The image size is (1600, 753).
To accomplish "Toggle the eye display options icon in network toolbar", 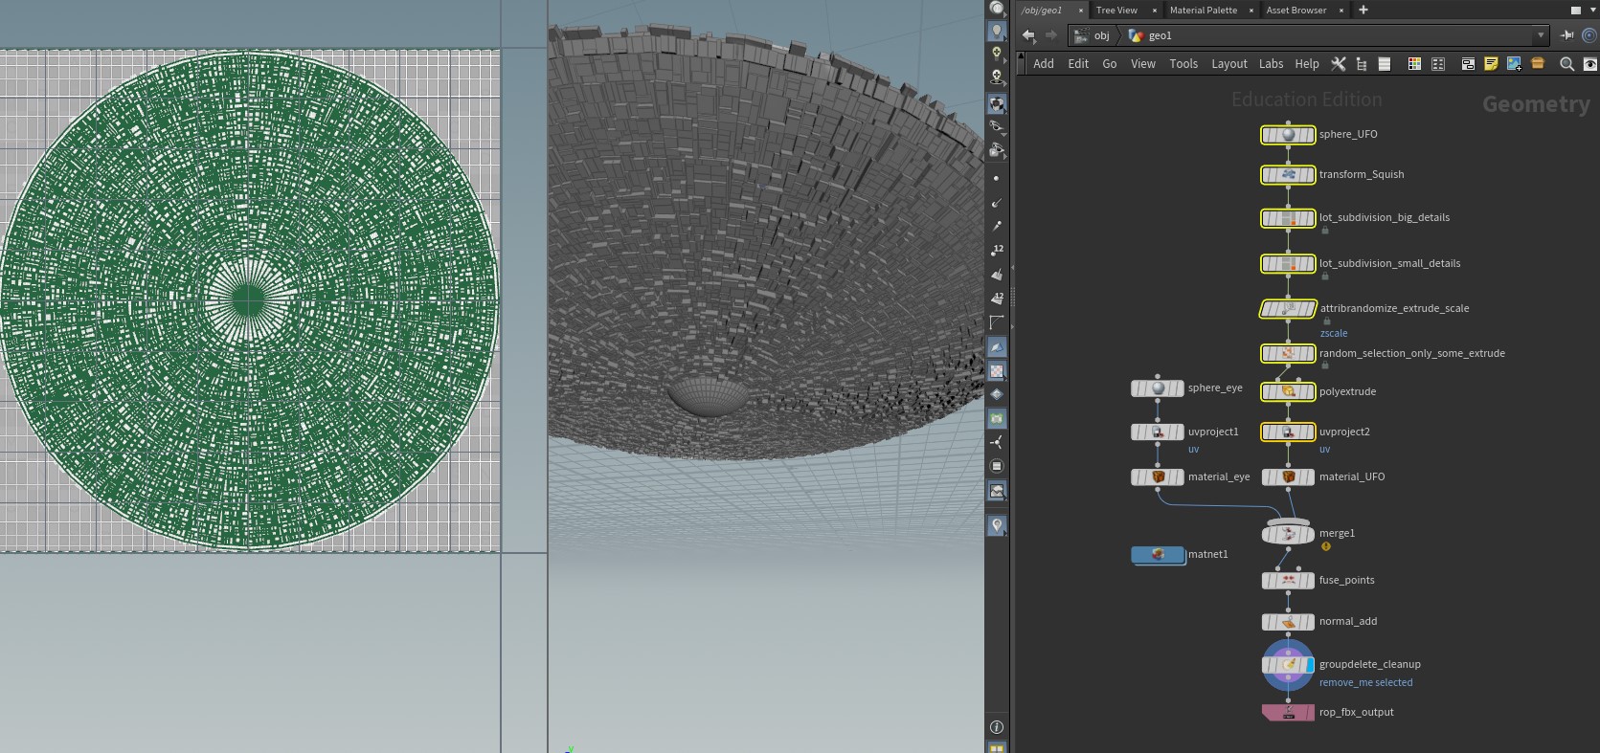I will pos(1589,64).
